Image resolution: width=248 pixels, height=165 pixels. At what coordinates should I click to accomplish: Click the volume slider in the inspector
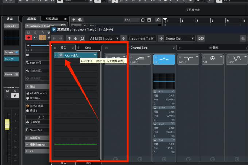pos(39,45)
